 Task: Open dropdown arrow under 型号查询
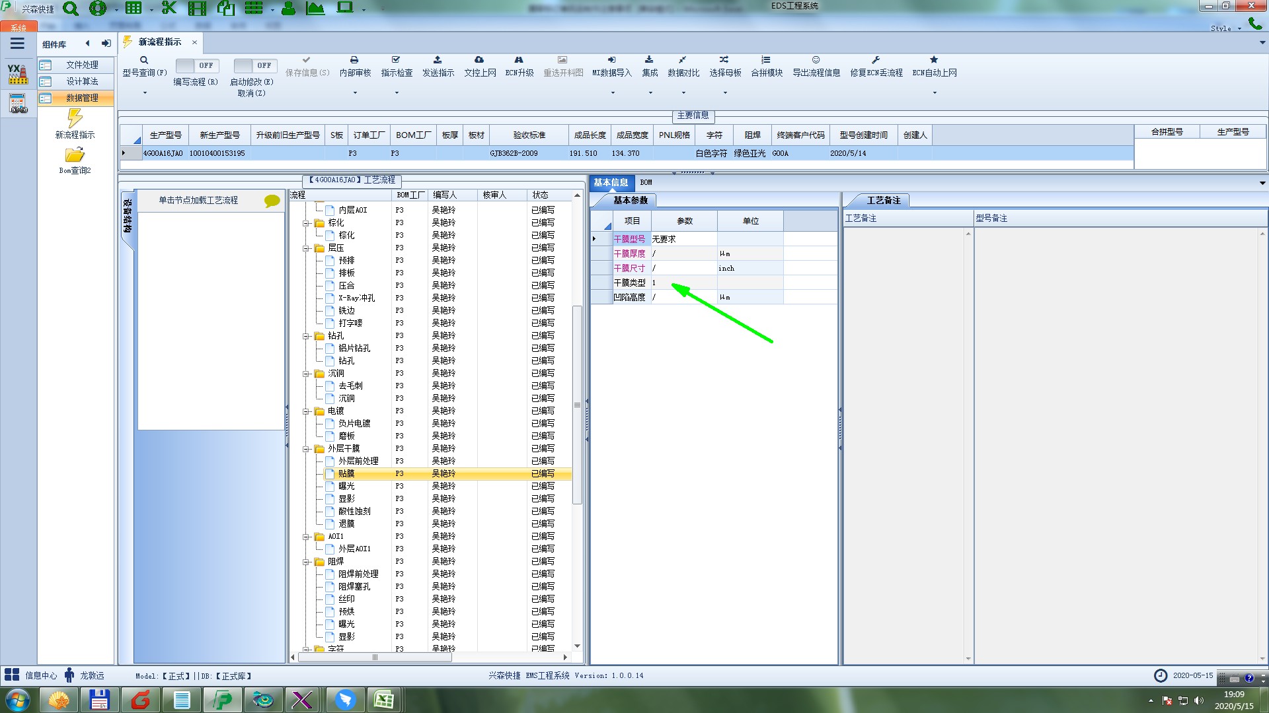coord(145,93)
